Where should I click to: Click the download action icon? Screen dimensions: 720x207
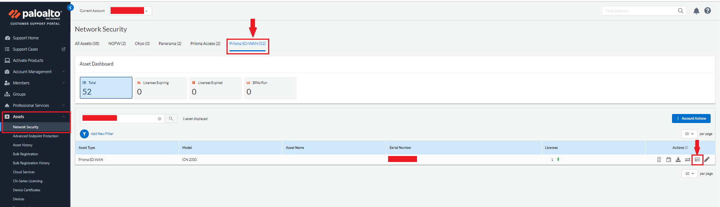[x=678, y=160]
